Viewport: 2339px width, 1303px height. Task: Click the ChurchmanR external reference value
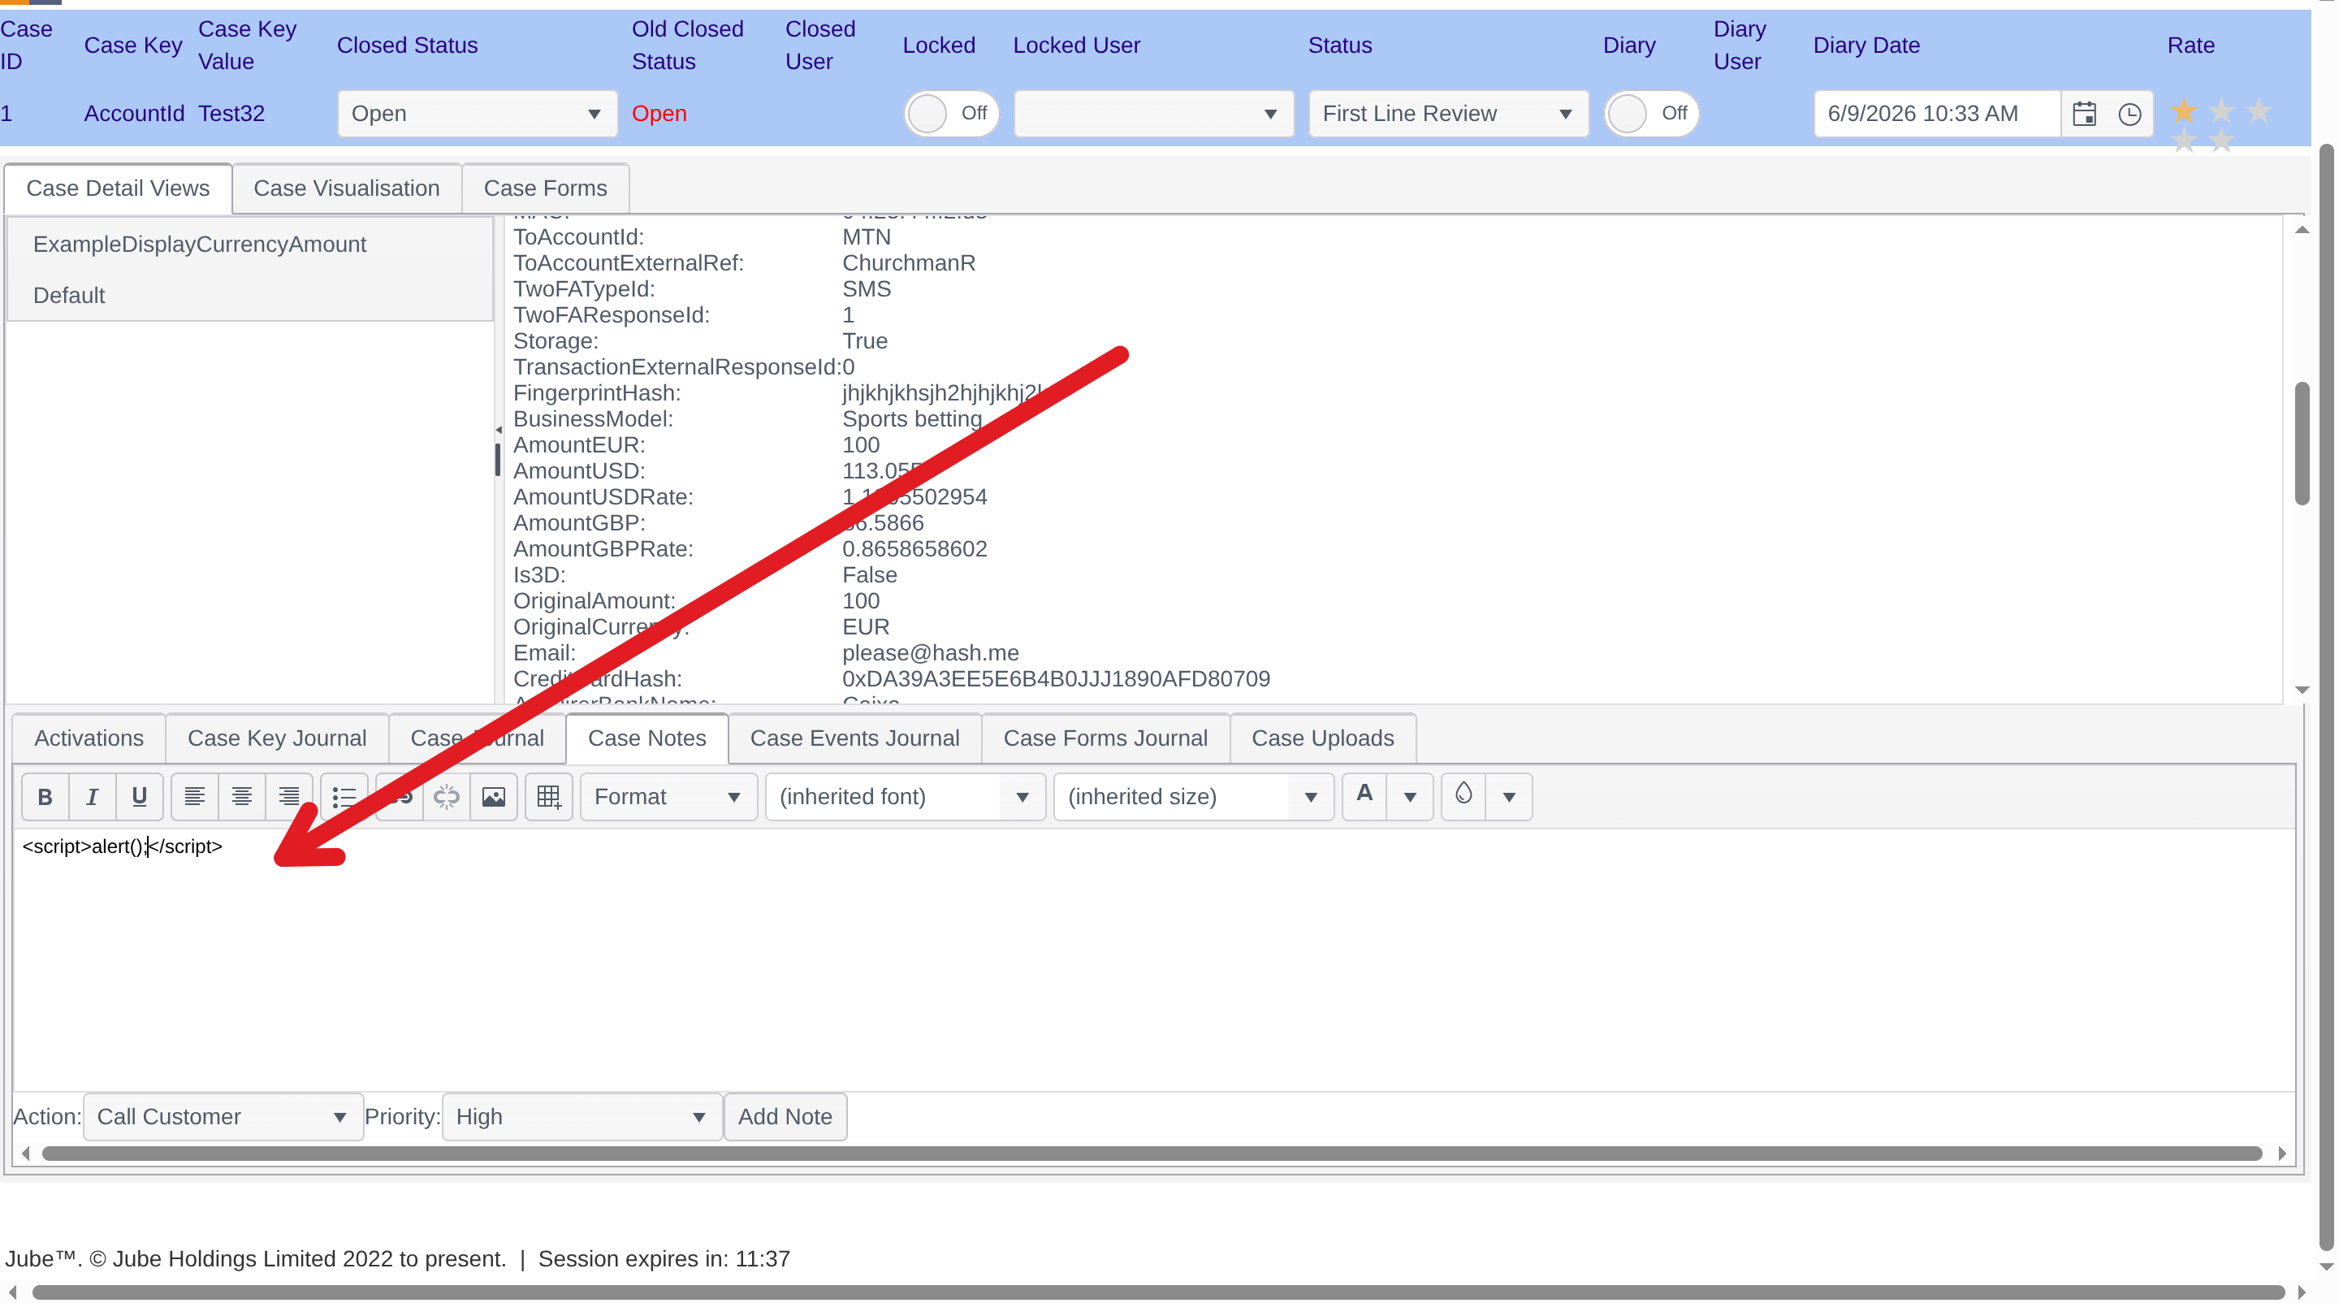click(x=909, y=262)
